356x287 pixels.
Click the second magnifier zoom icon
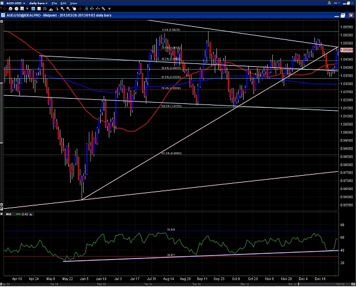(x=68, y=9)
